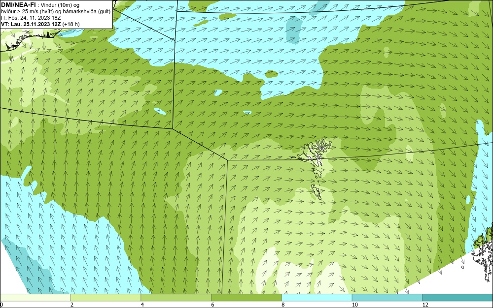Click the 0–2 m/s palest color swatch
493x308 pixels.
click(35, 298)
